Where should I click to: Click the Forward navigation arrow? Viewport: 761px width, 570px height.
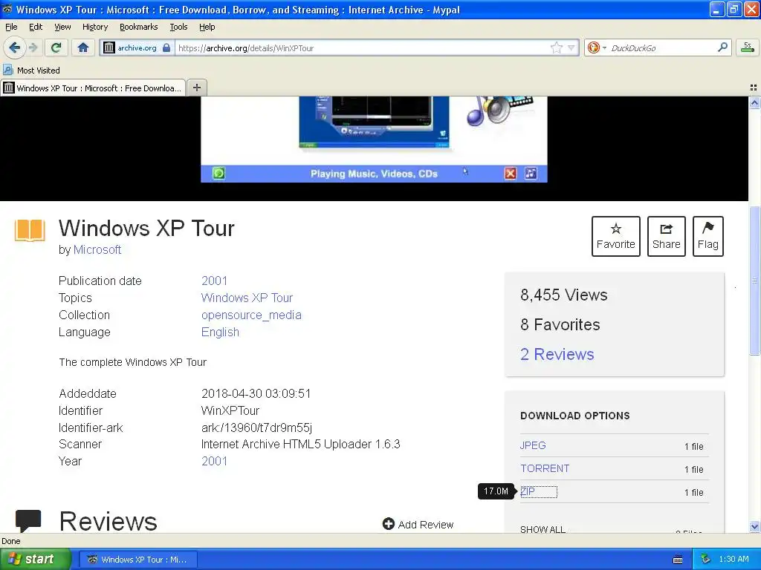click(33, 47)
